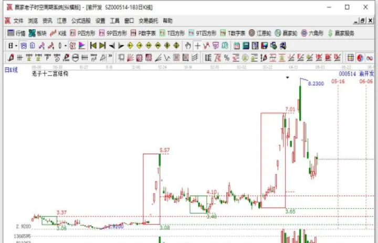This screenshot has width=378, height=243.
Task: Open the 工具 menu
Action: pos(115,21)
